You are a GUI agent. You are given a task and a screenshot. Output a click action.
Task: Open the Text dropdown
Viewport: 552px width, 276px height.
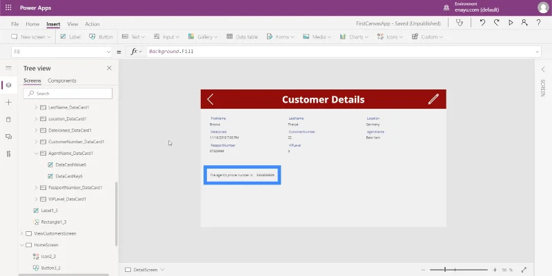click(133, 36)
